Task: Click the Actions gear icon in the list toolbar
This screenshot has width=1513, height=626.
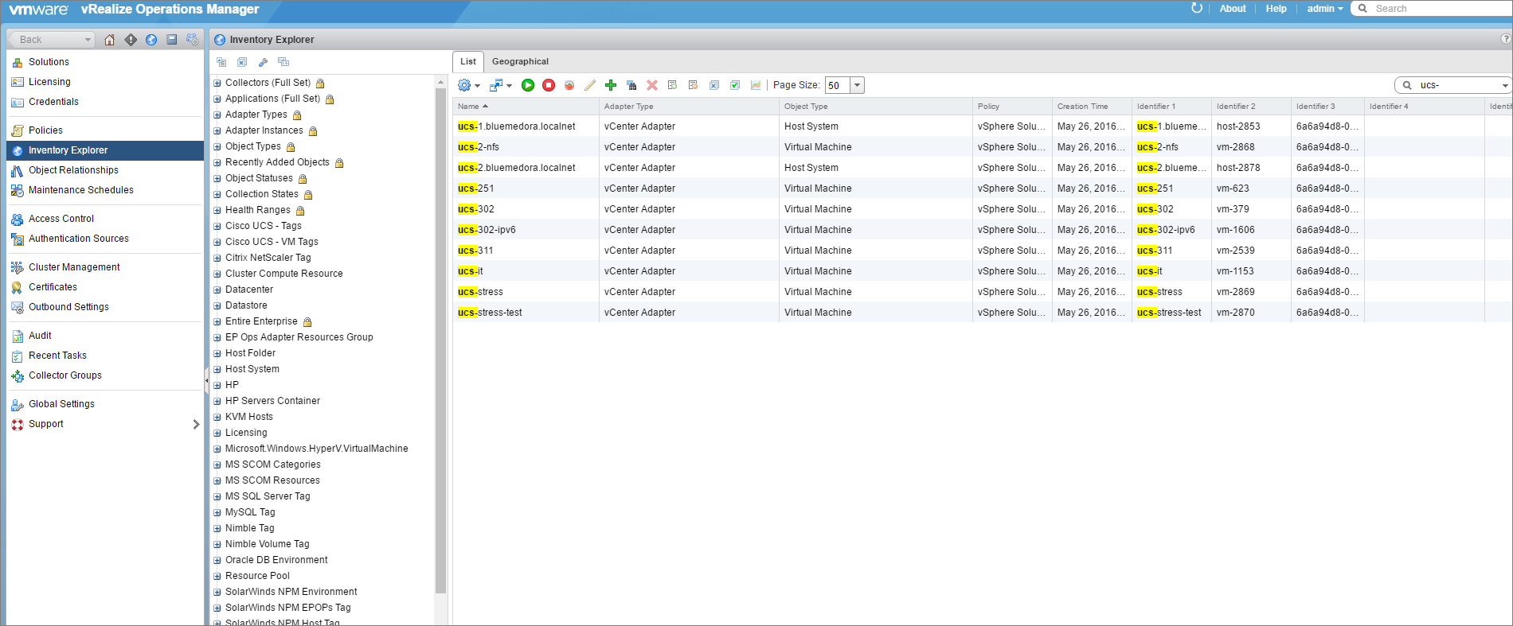Action: tap(464, 85)
